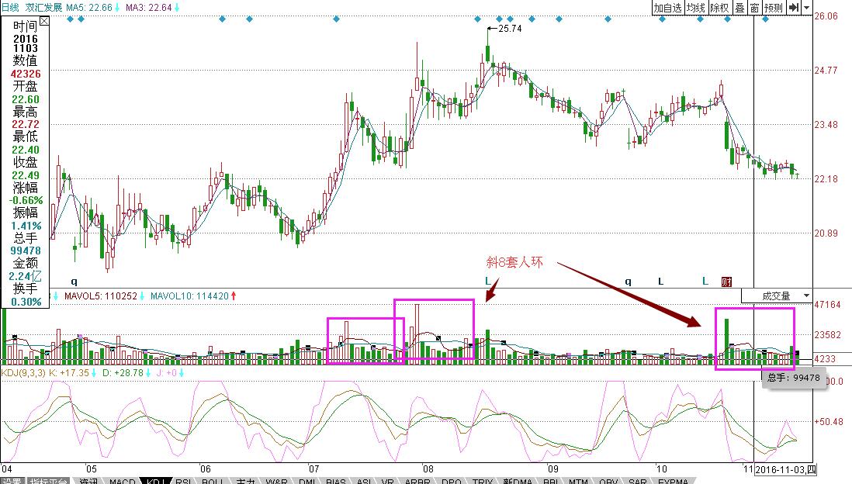Viewport: 852px width, 484px height.
Task: Toggle the 均线 moving average lines
Action: pyautogui.click(x=695, y=8)
